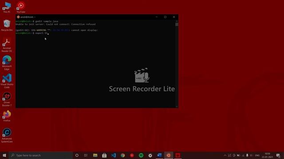Screen dimensions: 284x159
Task: Open Microsoft Store from the taskbar
Action: (104, 155)
